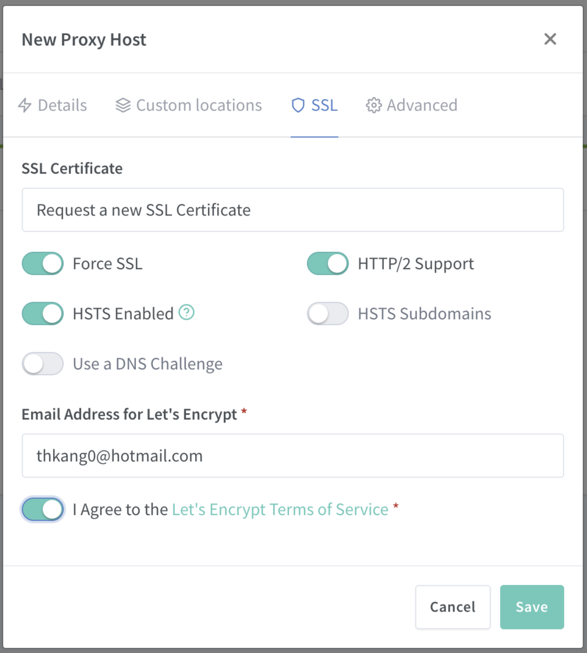
Task: Close the New Proxy Host dialog
Action: tap(550, 39)
